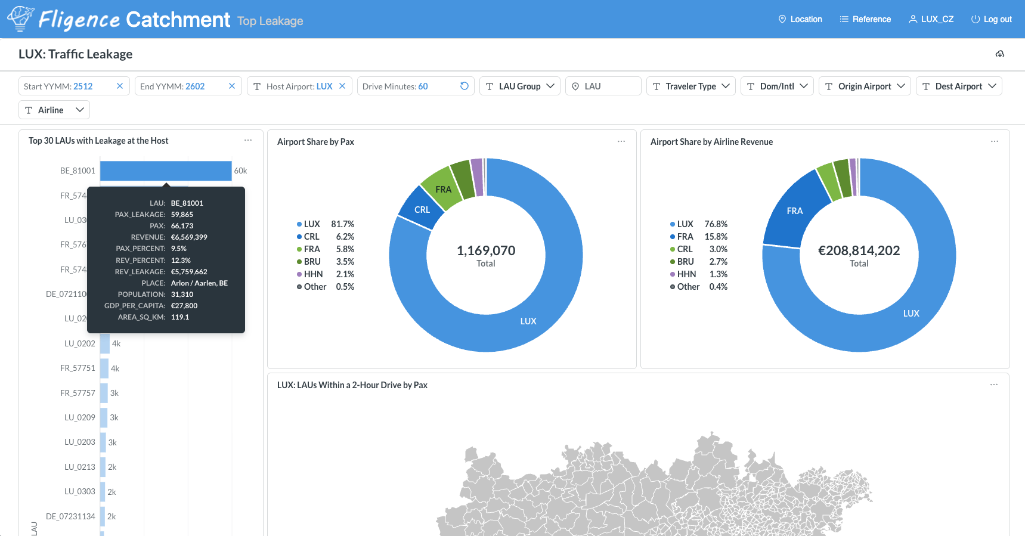This screenshot has height=536, width=1025.
Task: Toggle CRL legend dot in Pax chart
Action: coord(299,237)
